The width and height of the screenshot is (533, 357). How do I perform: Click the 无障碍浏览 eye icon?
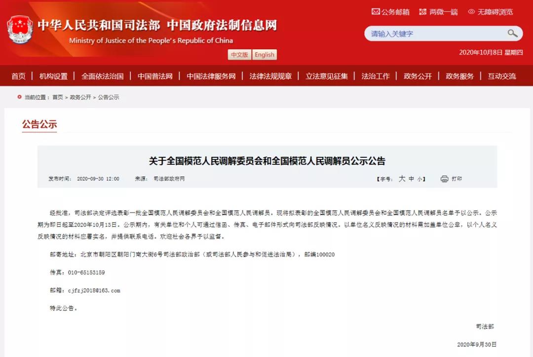(x=471, y=12)
